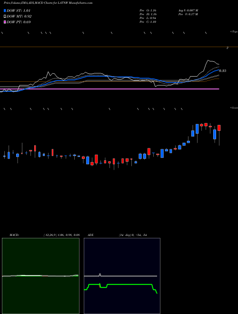This screenshot has width=238, height=314.
Task: Click the magenta DOW PT legend square
Action: coord(5,22)
